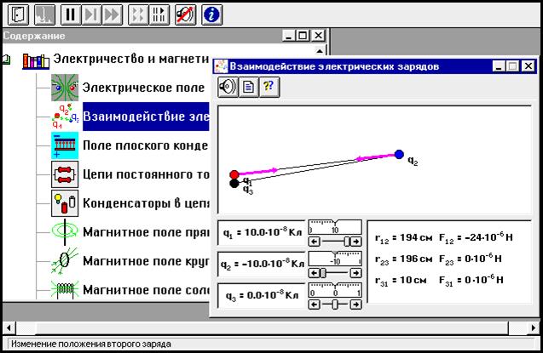Click the speaker icon in the simulation window

pyautogui.click(x=228, y=87)
